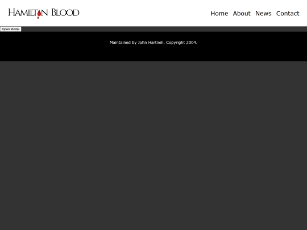Viewport: 307px width, 230px height.
Task: Select the 'Maintained by John Hartnell' footer text
Action: click(x=136, y=43)
